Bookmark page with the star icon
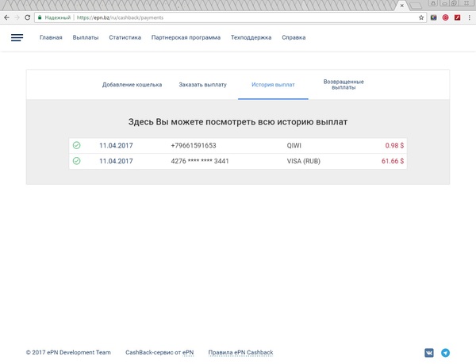 coord(421,17)
